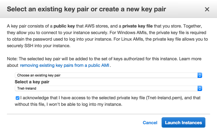The height and width of the screenshot is (133, 217).
Task: Click the Note about the selected key pair
Action: (94, 59)
